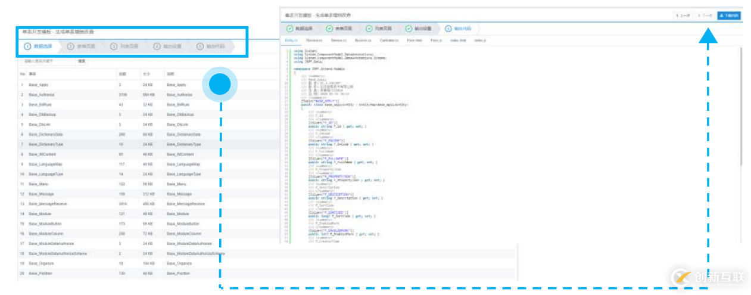751x295 pixels.
Task: Click the step 3 circle icon in left wizard
Action: (114, 46)
